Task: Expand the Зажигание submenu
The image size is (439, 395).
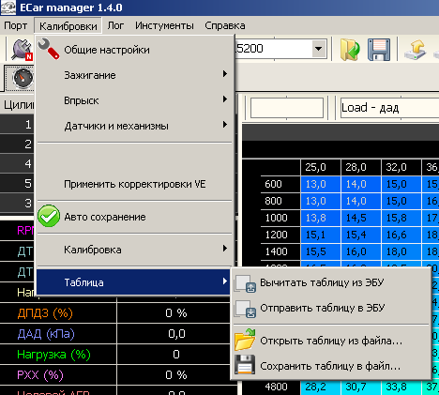Action: pyautogui.click(x=135, y=75)
